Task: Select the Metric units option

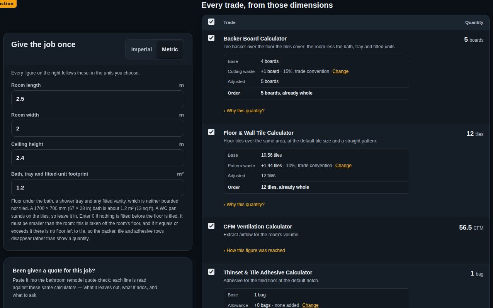Action: [x=170, y=49]
